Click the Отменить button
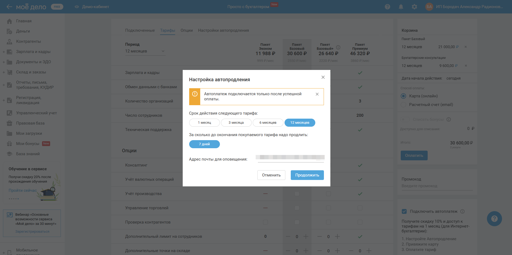Screen dimensions: 512x255 click(271, 175)
